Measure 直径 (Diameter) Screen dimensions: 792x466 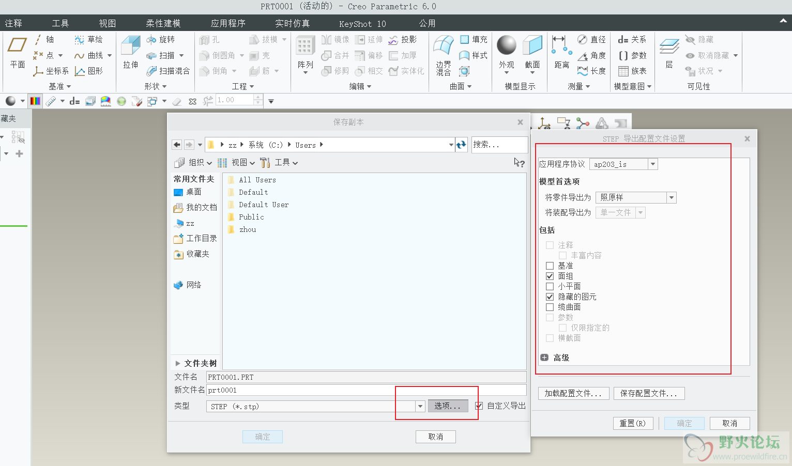point(592,39)
